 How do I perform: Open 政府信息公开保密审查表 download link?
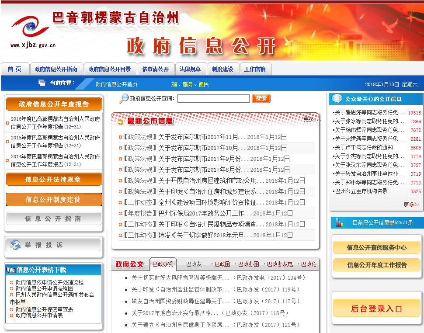click(x=44, y=309)
